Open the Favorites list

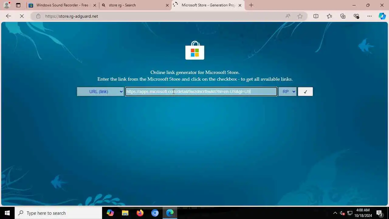329,16
